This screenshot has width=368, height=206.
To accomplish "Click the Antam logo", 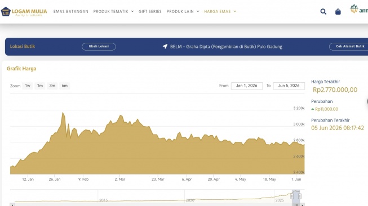I will (359, 9).
